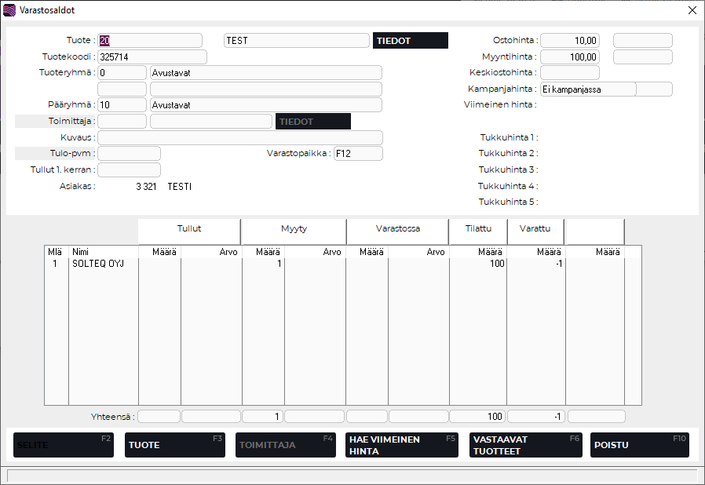Image resolution: width=705 pixels, height=485 pixels.
Task: Click the Varastopaikka field with F12
Action: pos(358,154)
